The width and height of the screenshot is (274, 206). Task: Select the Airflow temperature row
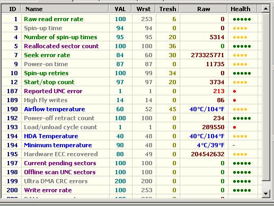(x=131, y=109)
